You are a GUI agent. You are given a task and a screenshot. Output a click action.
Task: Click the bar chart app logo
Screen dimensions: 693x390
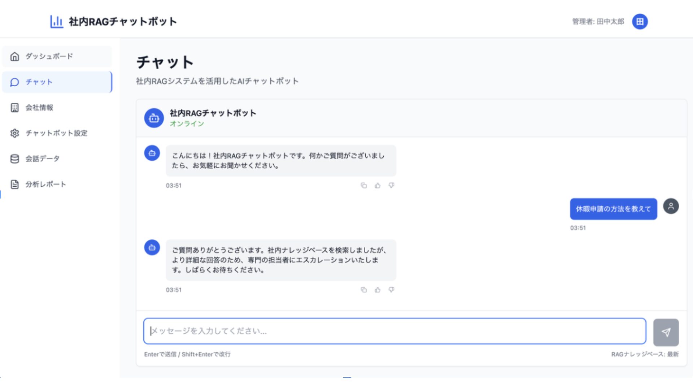coord(57,22)
